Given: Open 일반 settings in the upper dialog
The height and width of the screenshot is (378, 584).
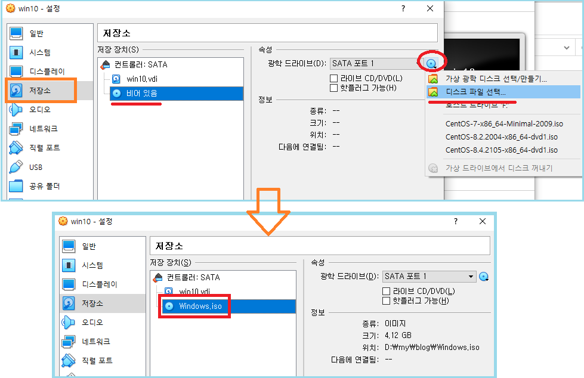Looking at the screenshot, I should (x=50, y=33).
